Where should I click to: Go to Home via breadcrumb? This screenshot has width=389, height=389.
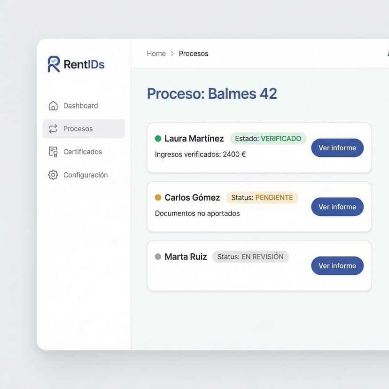coord(156,54)
